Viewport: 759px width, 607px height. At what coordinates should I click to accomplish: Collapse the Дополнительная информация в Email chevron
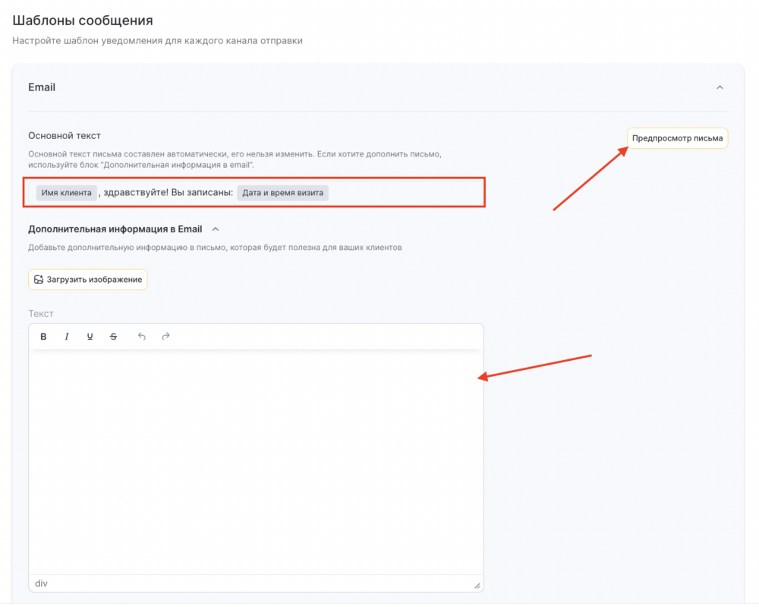pyautogui.click(x=216, y=229)
